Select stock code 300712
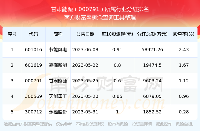The image size is (200, 131). click(x=33, y=112)
